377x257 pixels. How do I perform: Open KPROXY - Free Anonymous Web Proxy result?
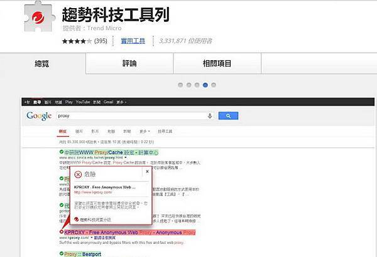coord(130,233)
